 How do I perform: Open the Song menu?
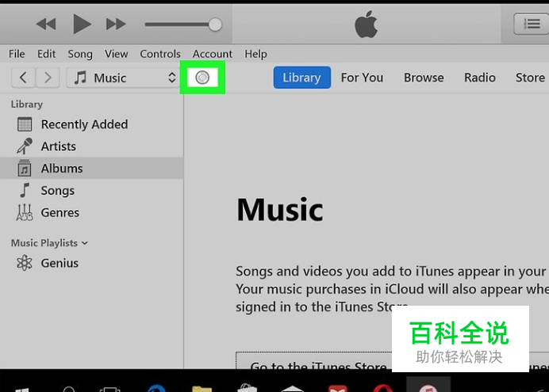tap(80, 54)
